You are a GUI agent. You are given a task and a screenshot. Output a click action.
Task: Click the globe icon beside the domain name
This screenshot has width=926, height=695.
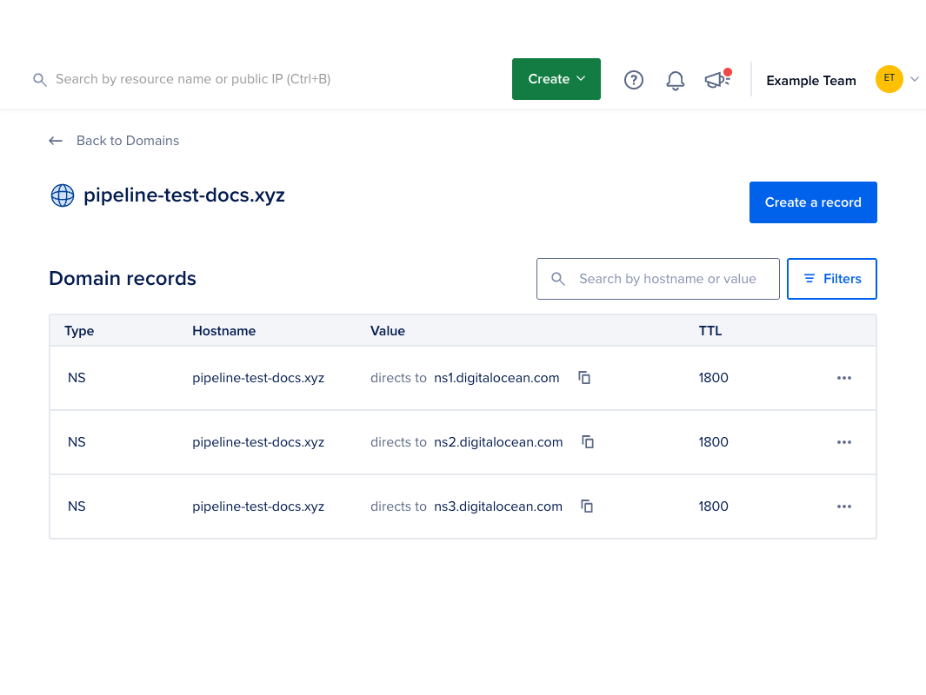[63, 195]
